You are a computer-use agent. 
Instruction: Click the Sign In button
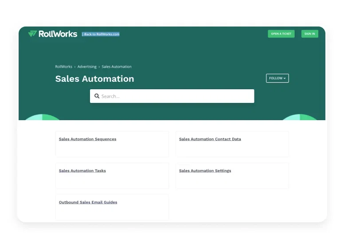click(x=309, y=34)
